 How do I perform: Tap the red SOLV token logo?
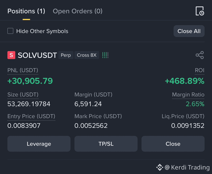click(x=11, y=55)
